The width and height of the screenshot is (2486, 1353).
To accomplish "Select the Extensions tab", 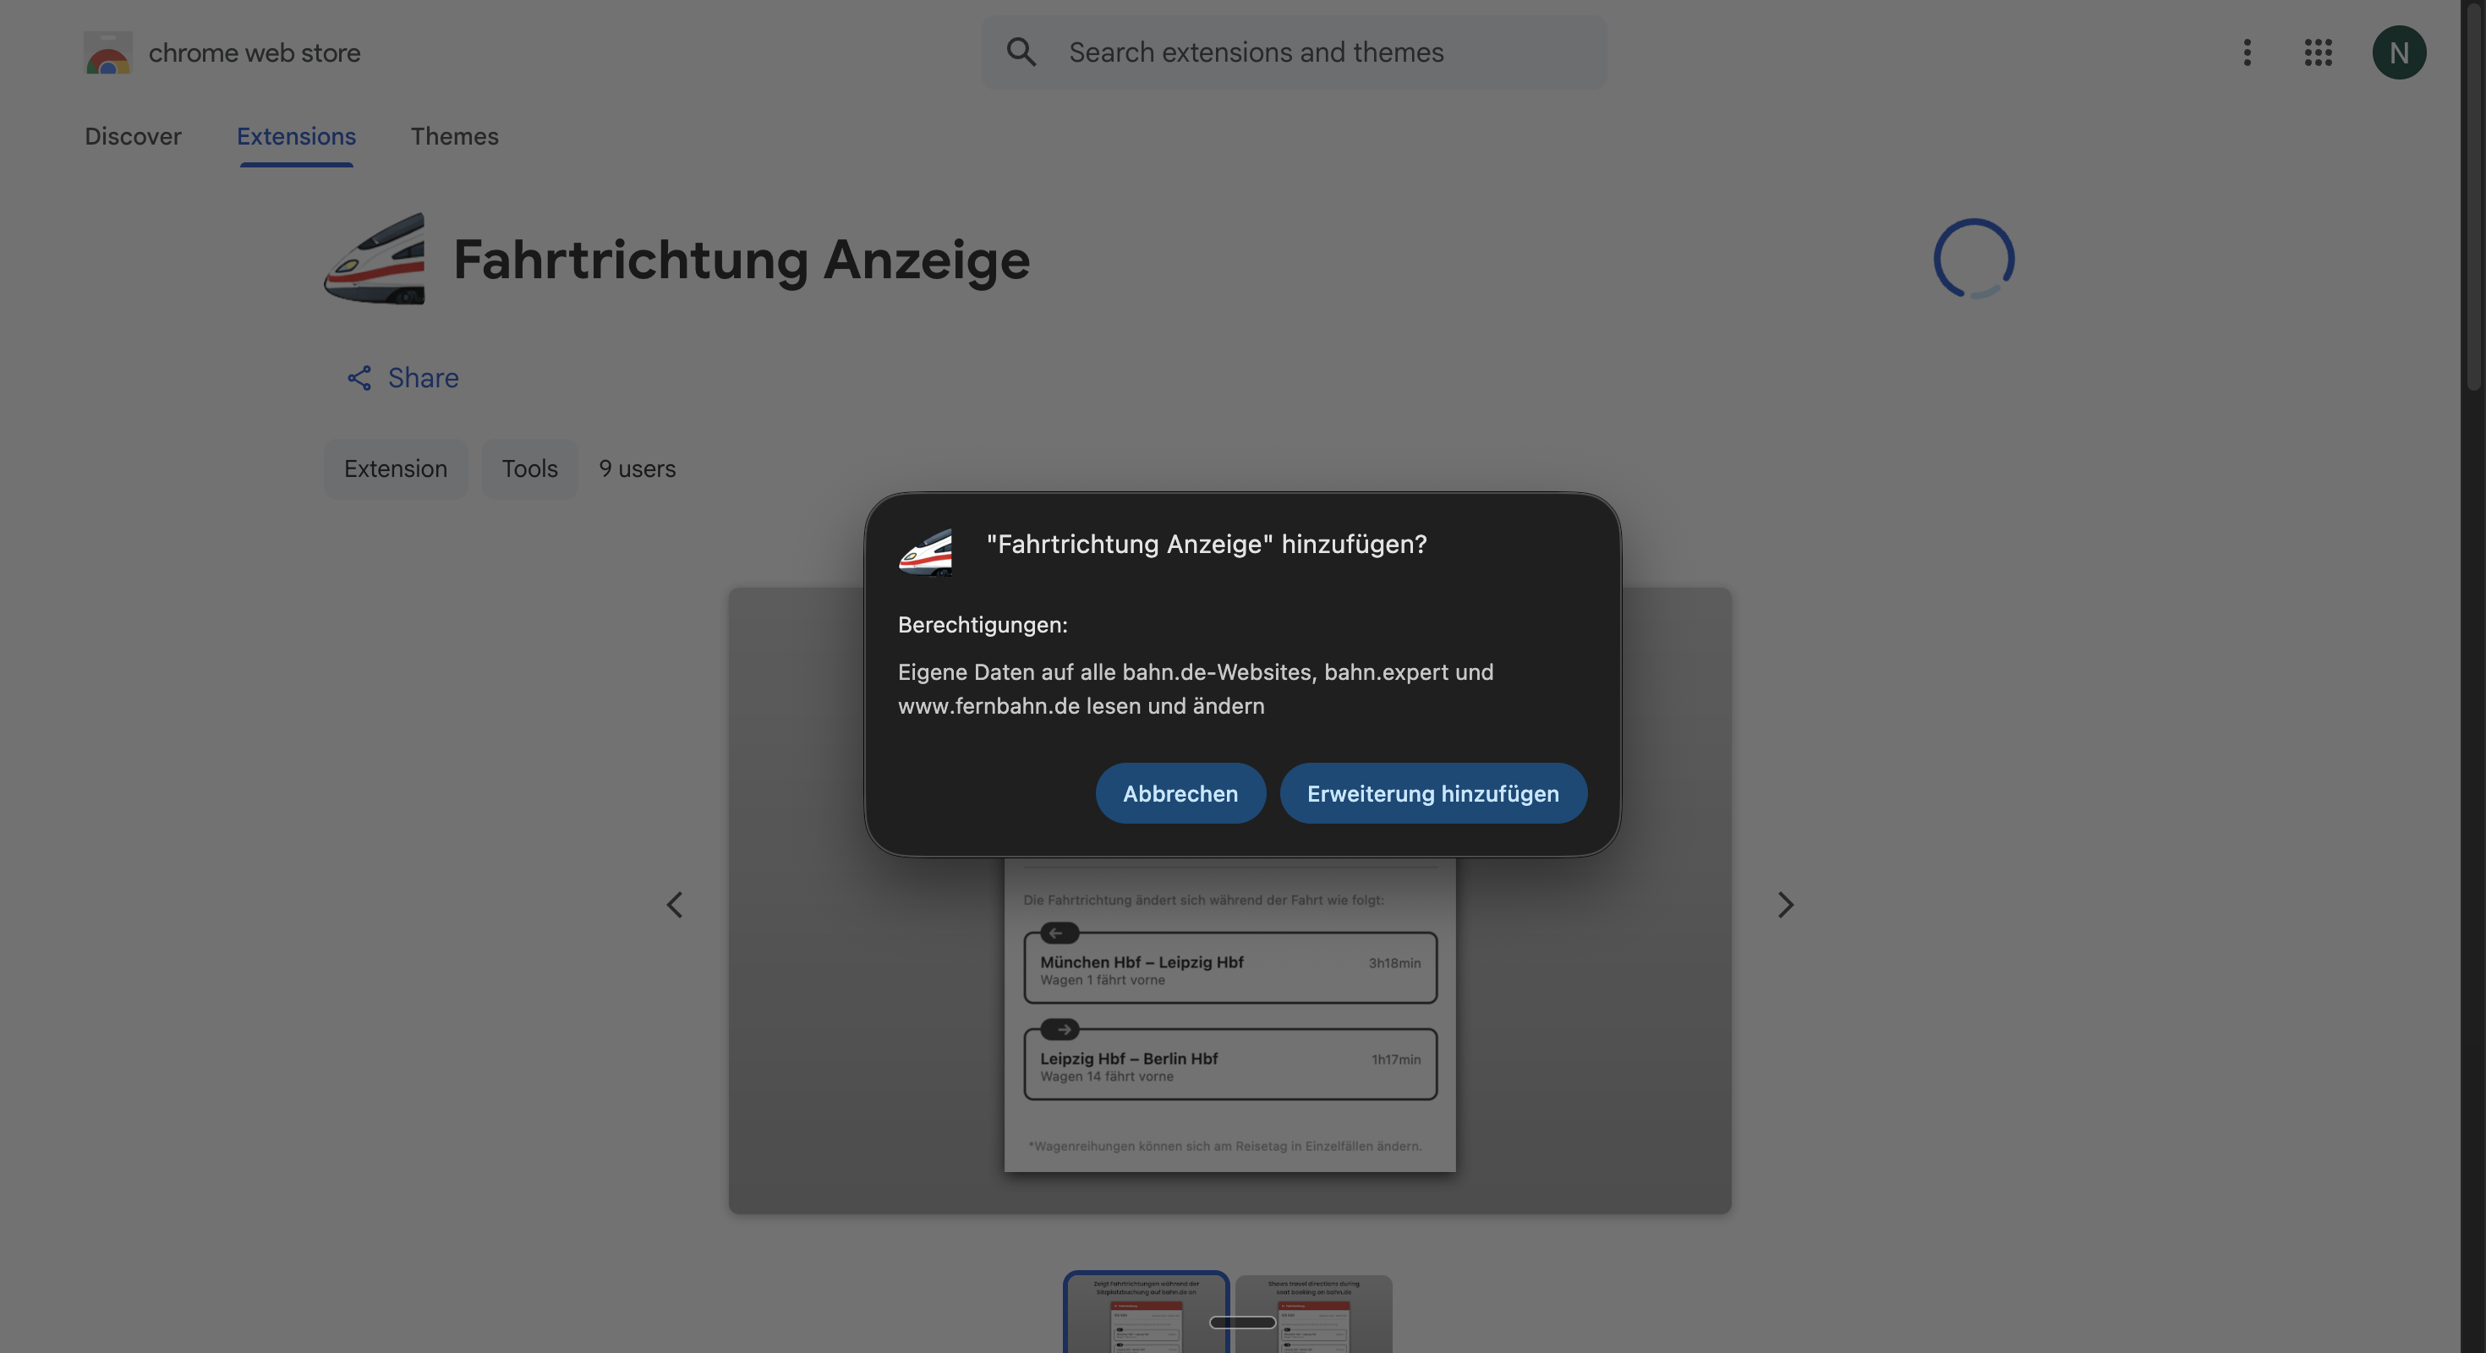I will (296, 136).
